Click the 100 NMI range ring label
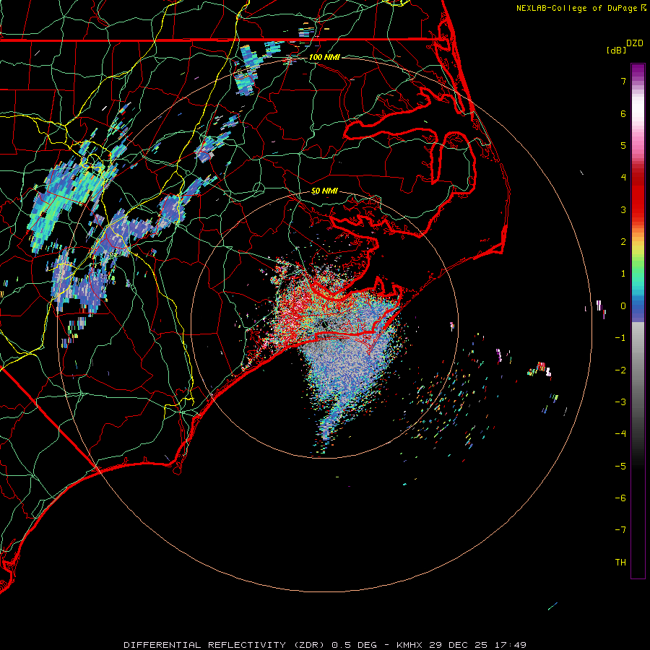 pos(324,57)
